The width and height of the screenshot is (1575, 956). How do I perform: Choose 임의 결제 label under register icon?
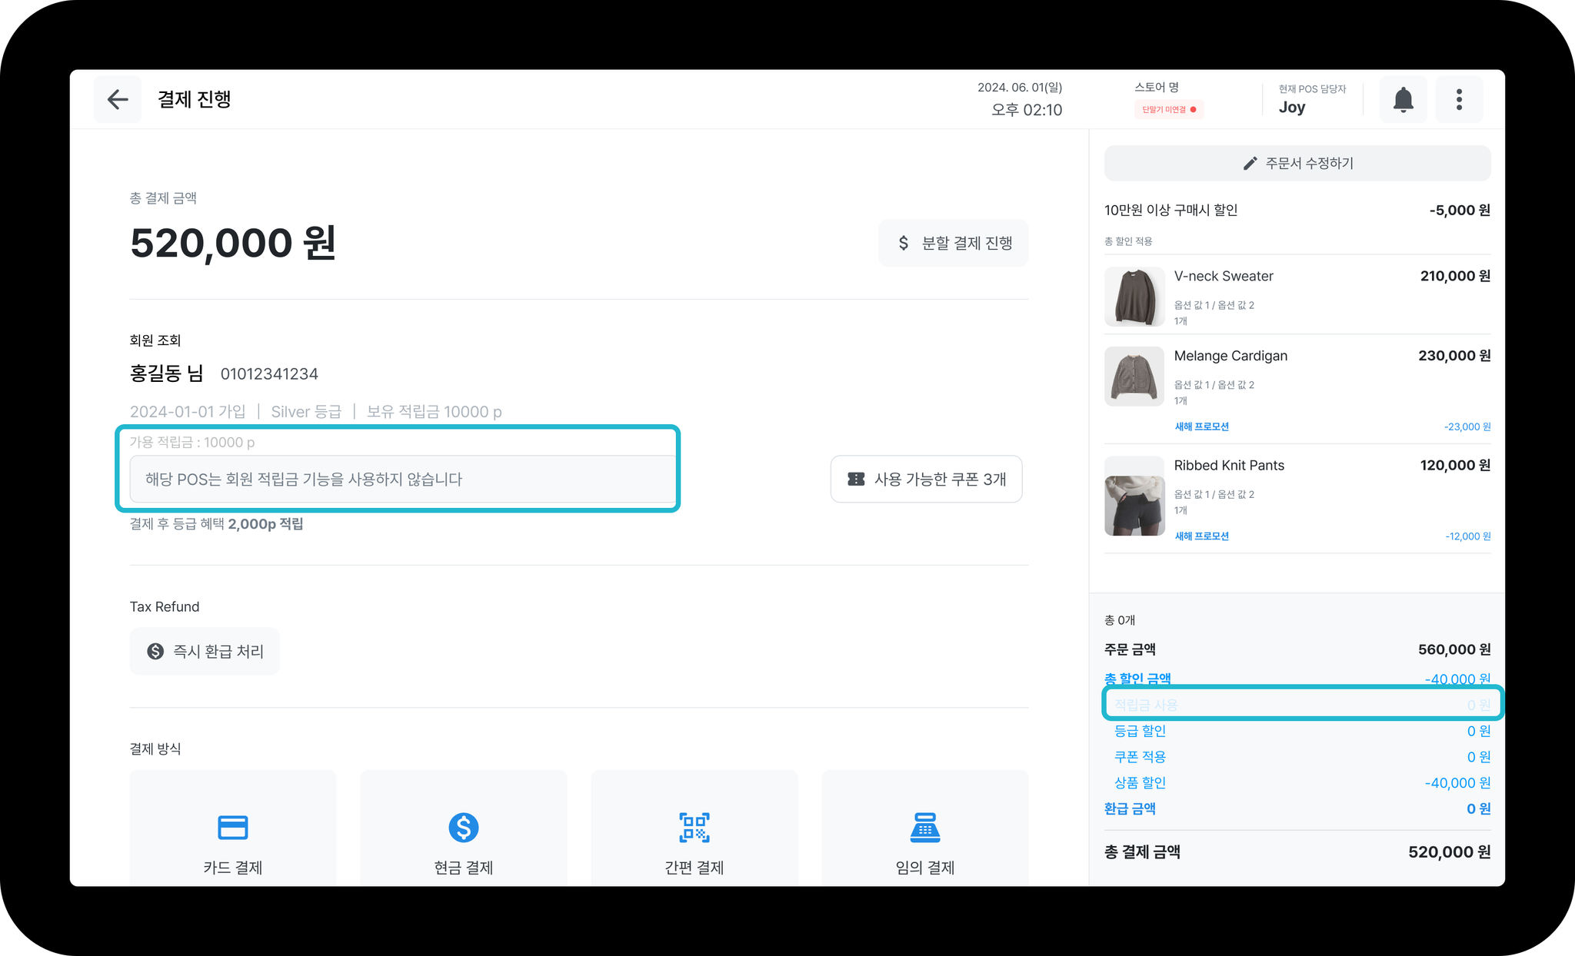(925, 867)
